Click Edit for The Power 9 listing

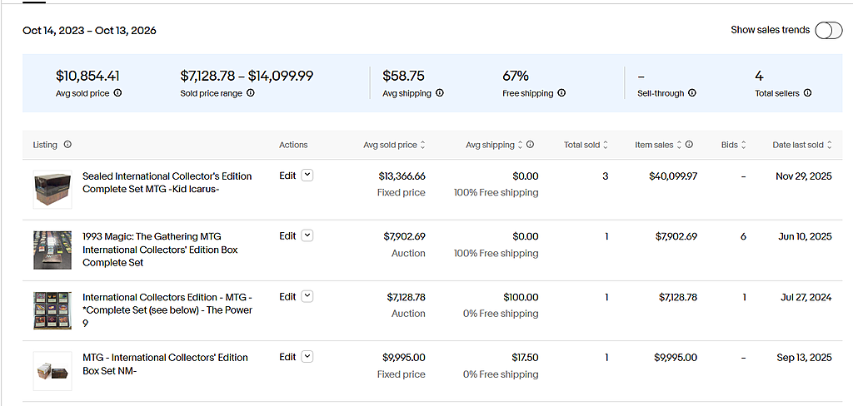pyautogui.click(x=287, y=297)
